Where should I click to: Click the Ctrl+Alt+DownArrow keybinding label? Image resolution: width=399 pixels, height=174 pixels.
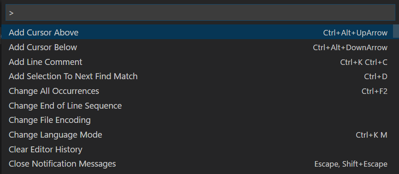[x=350, y=47]
